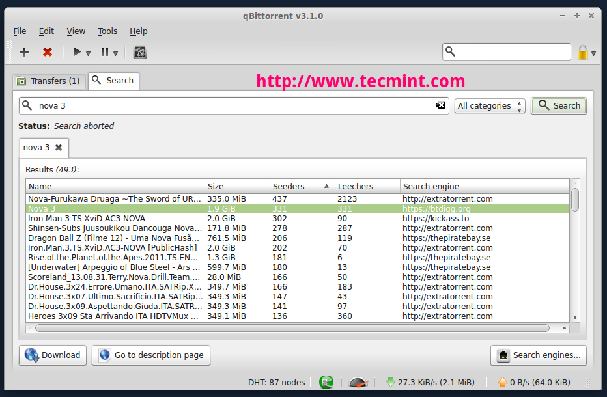Focus the toolbar filter search field

tap(506, 51)
